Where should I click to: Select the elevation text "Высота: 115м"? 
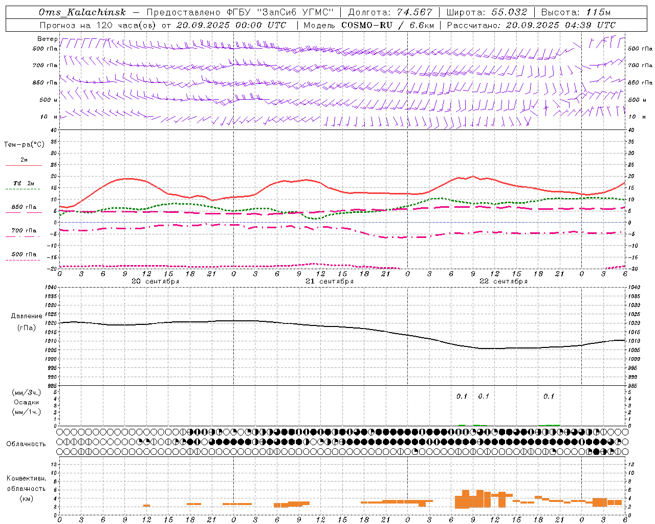576,12
